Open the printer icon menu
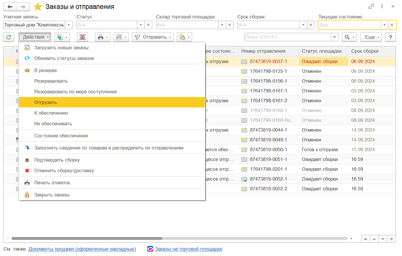The height and width of the screenshot is (256, 402). (x=103, y=37)
